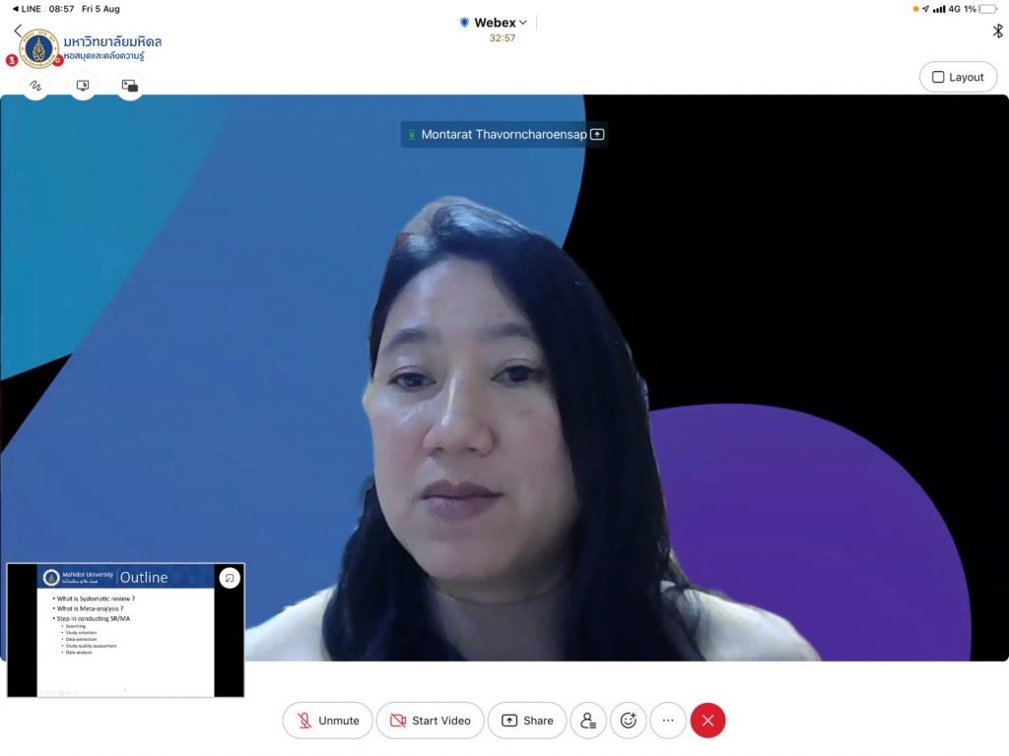Unmute the microphone
1009x756 pixels.
[x=327, y=721]
